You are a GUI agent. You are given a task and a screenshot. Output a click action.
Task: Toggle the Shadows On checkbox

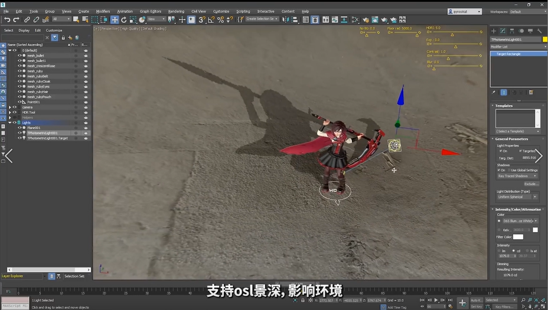(499, 170)
